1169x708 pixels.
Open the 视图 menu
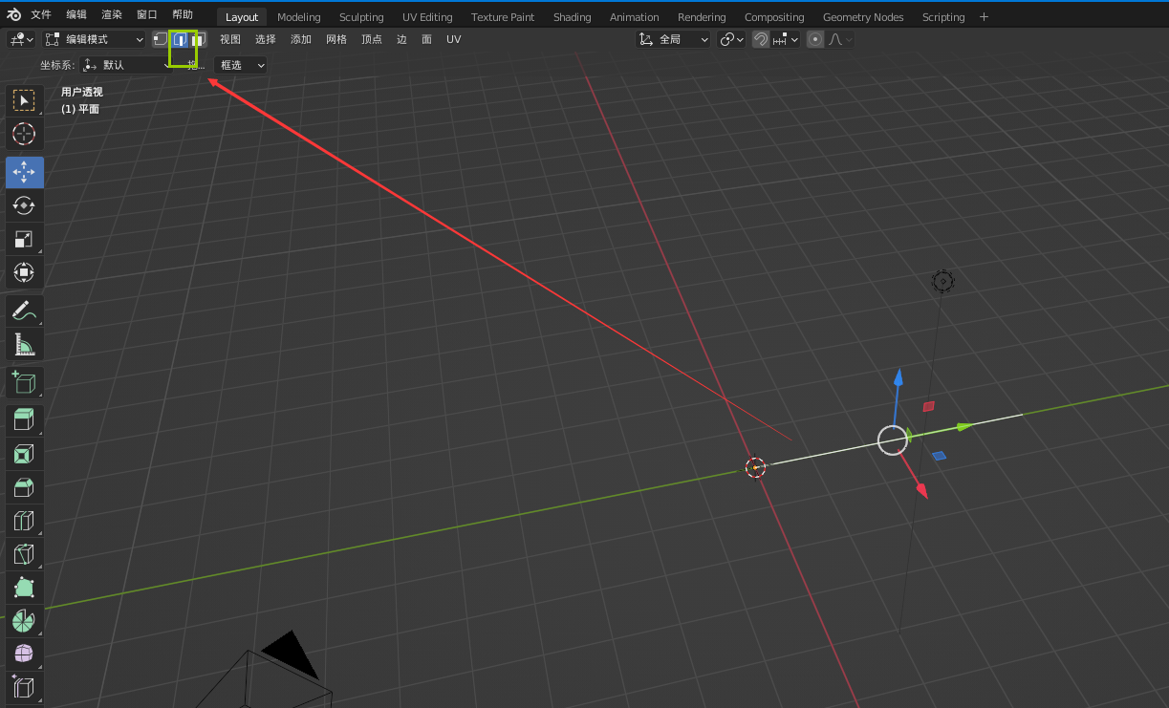230,39
